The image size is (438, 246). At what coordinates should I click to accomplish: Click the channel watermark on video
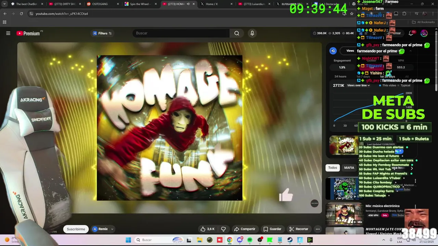click(314, 203)
